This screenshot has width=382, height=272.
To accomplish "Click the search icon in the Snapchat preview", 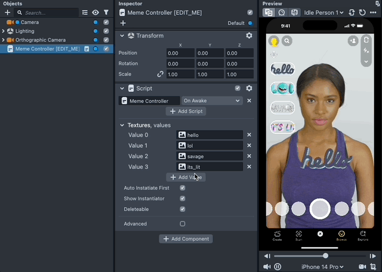I will (288, 41).
